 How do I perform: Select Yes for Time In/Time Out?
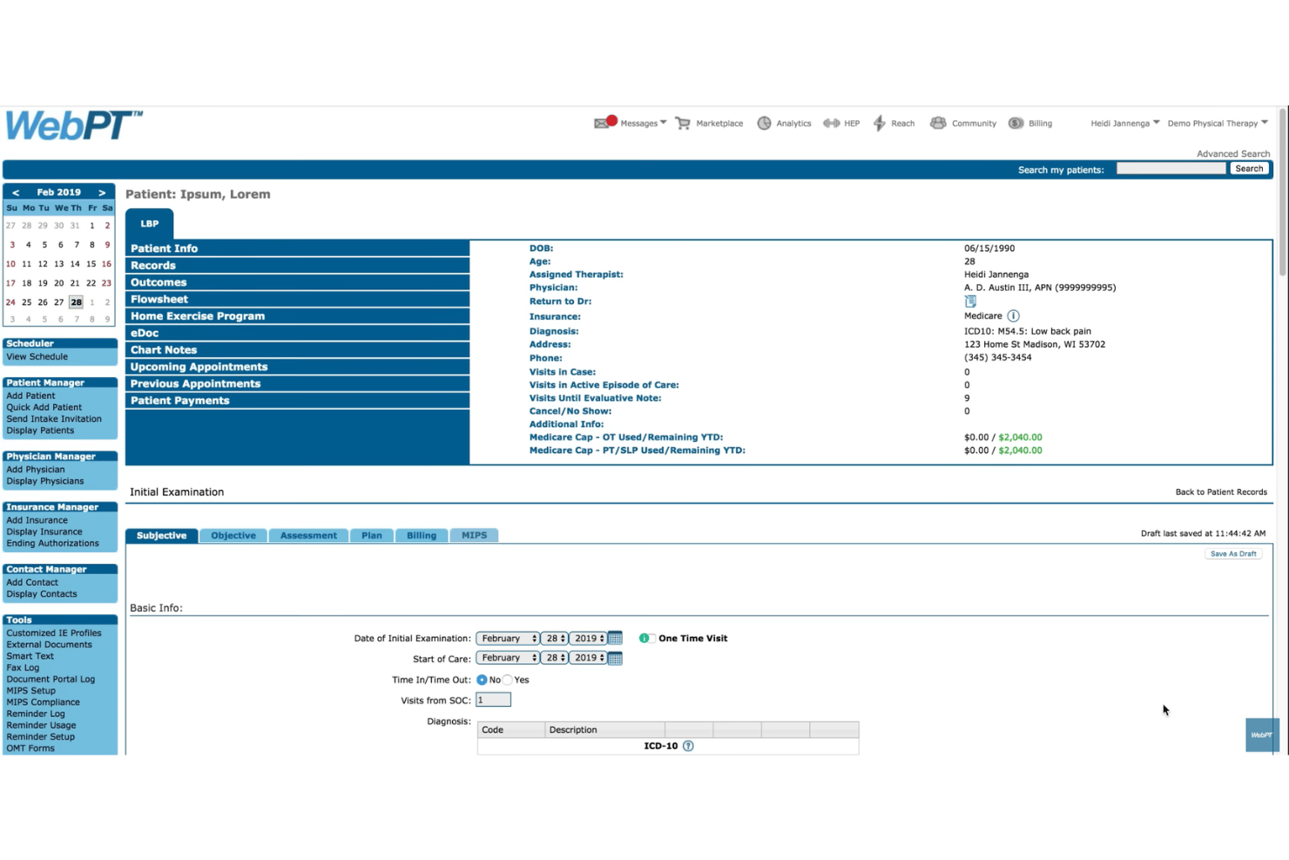point(508,680)
